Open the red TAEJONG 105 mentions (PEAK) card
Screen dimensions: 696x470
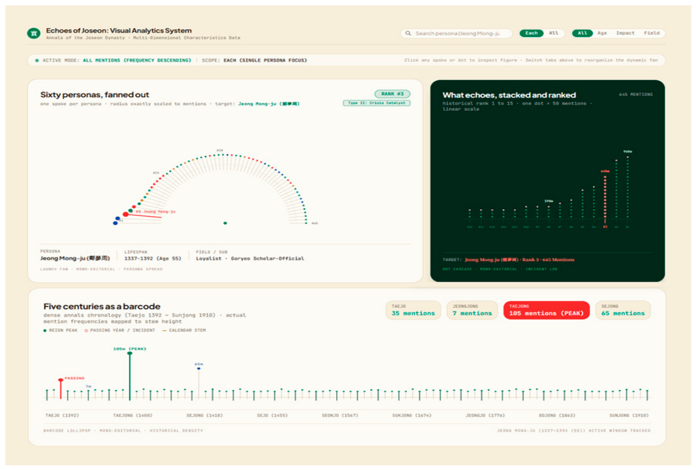[546, 310]
